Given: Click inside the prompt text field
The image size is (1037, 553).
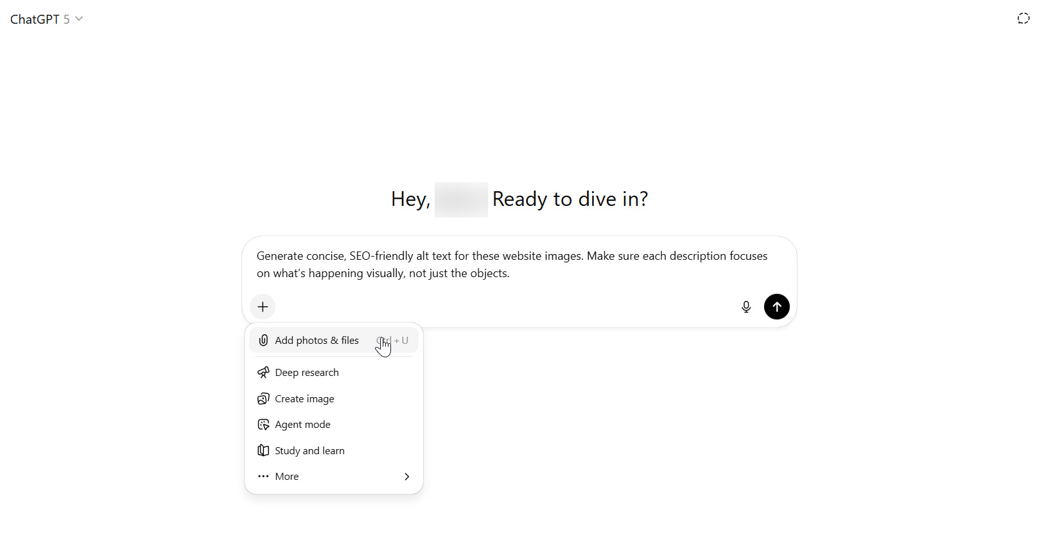Looking at the screenshot, I should pyautogui.click(x=512, y=264).
